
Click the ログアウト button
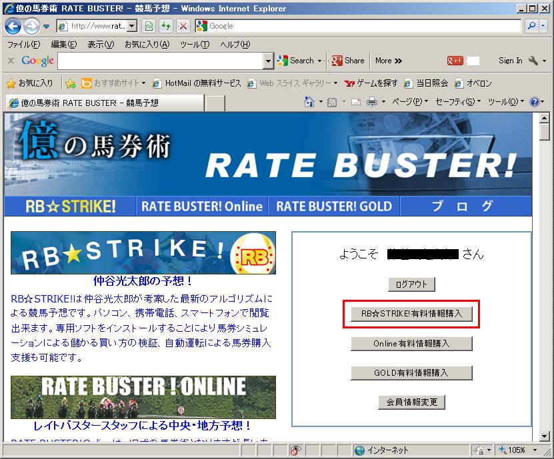[x=411, y=284]
